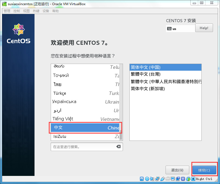Minimize the VirtualBox window
The image size is (220, 184).
point(194,3)
